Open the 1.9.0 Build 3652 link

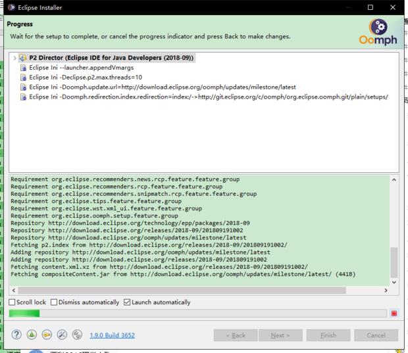pyautogui.click(x=112, y=335)
